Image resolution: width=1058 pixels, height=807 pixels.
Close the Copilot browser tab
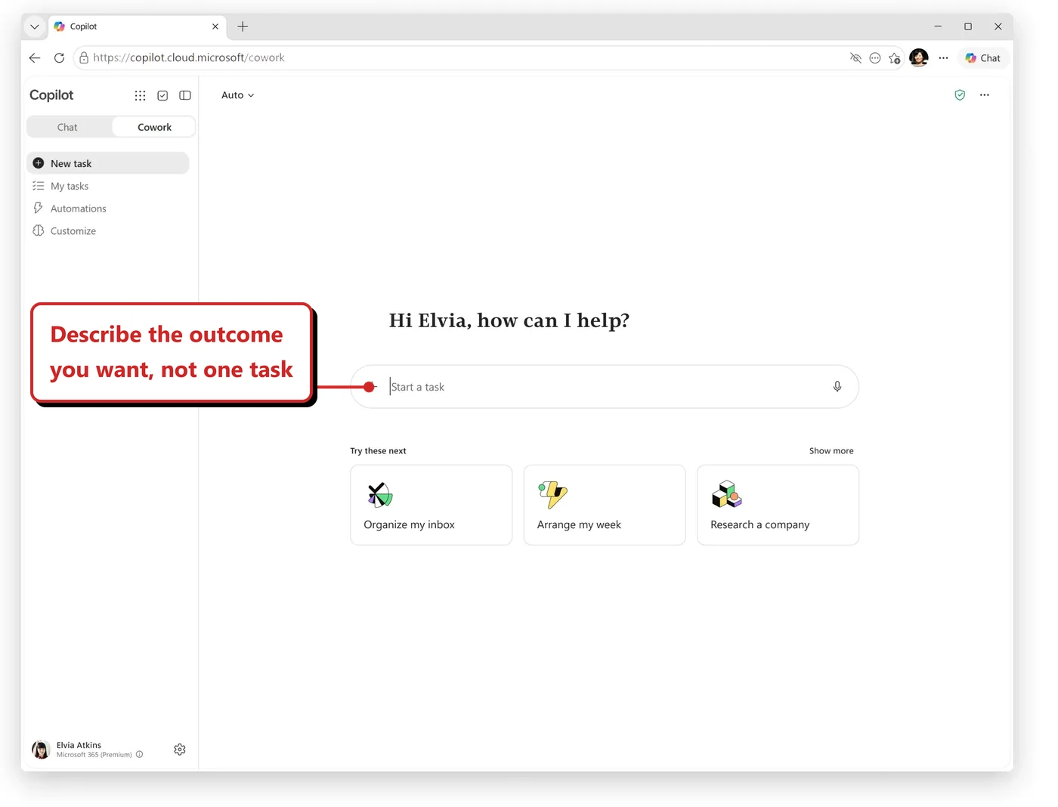(215, 26)
